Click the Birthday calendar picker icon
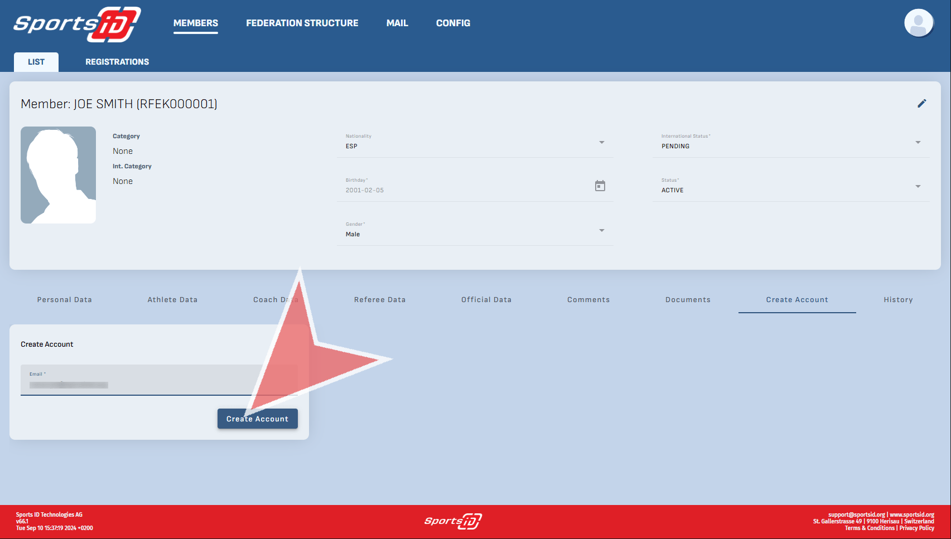The width and height of the screenshot is (951, 539). point(600,186)
